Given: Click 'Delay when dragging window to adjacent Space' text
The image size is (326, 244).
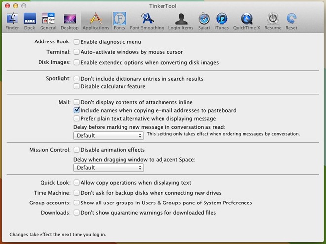Looking at the screenshot, I should click(134, 160).
